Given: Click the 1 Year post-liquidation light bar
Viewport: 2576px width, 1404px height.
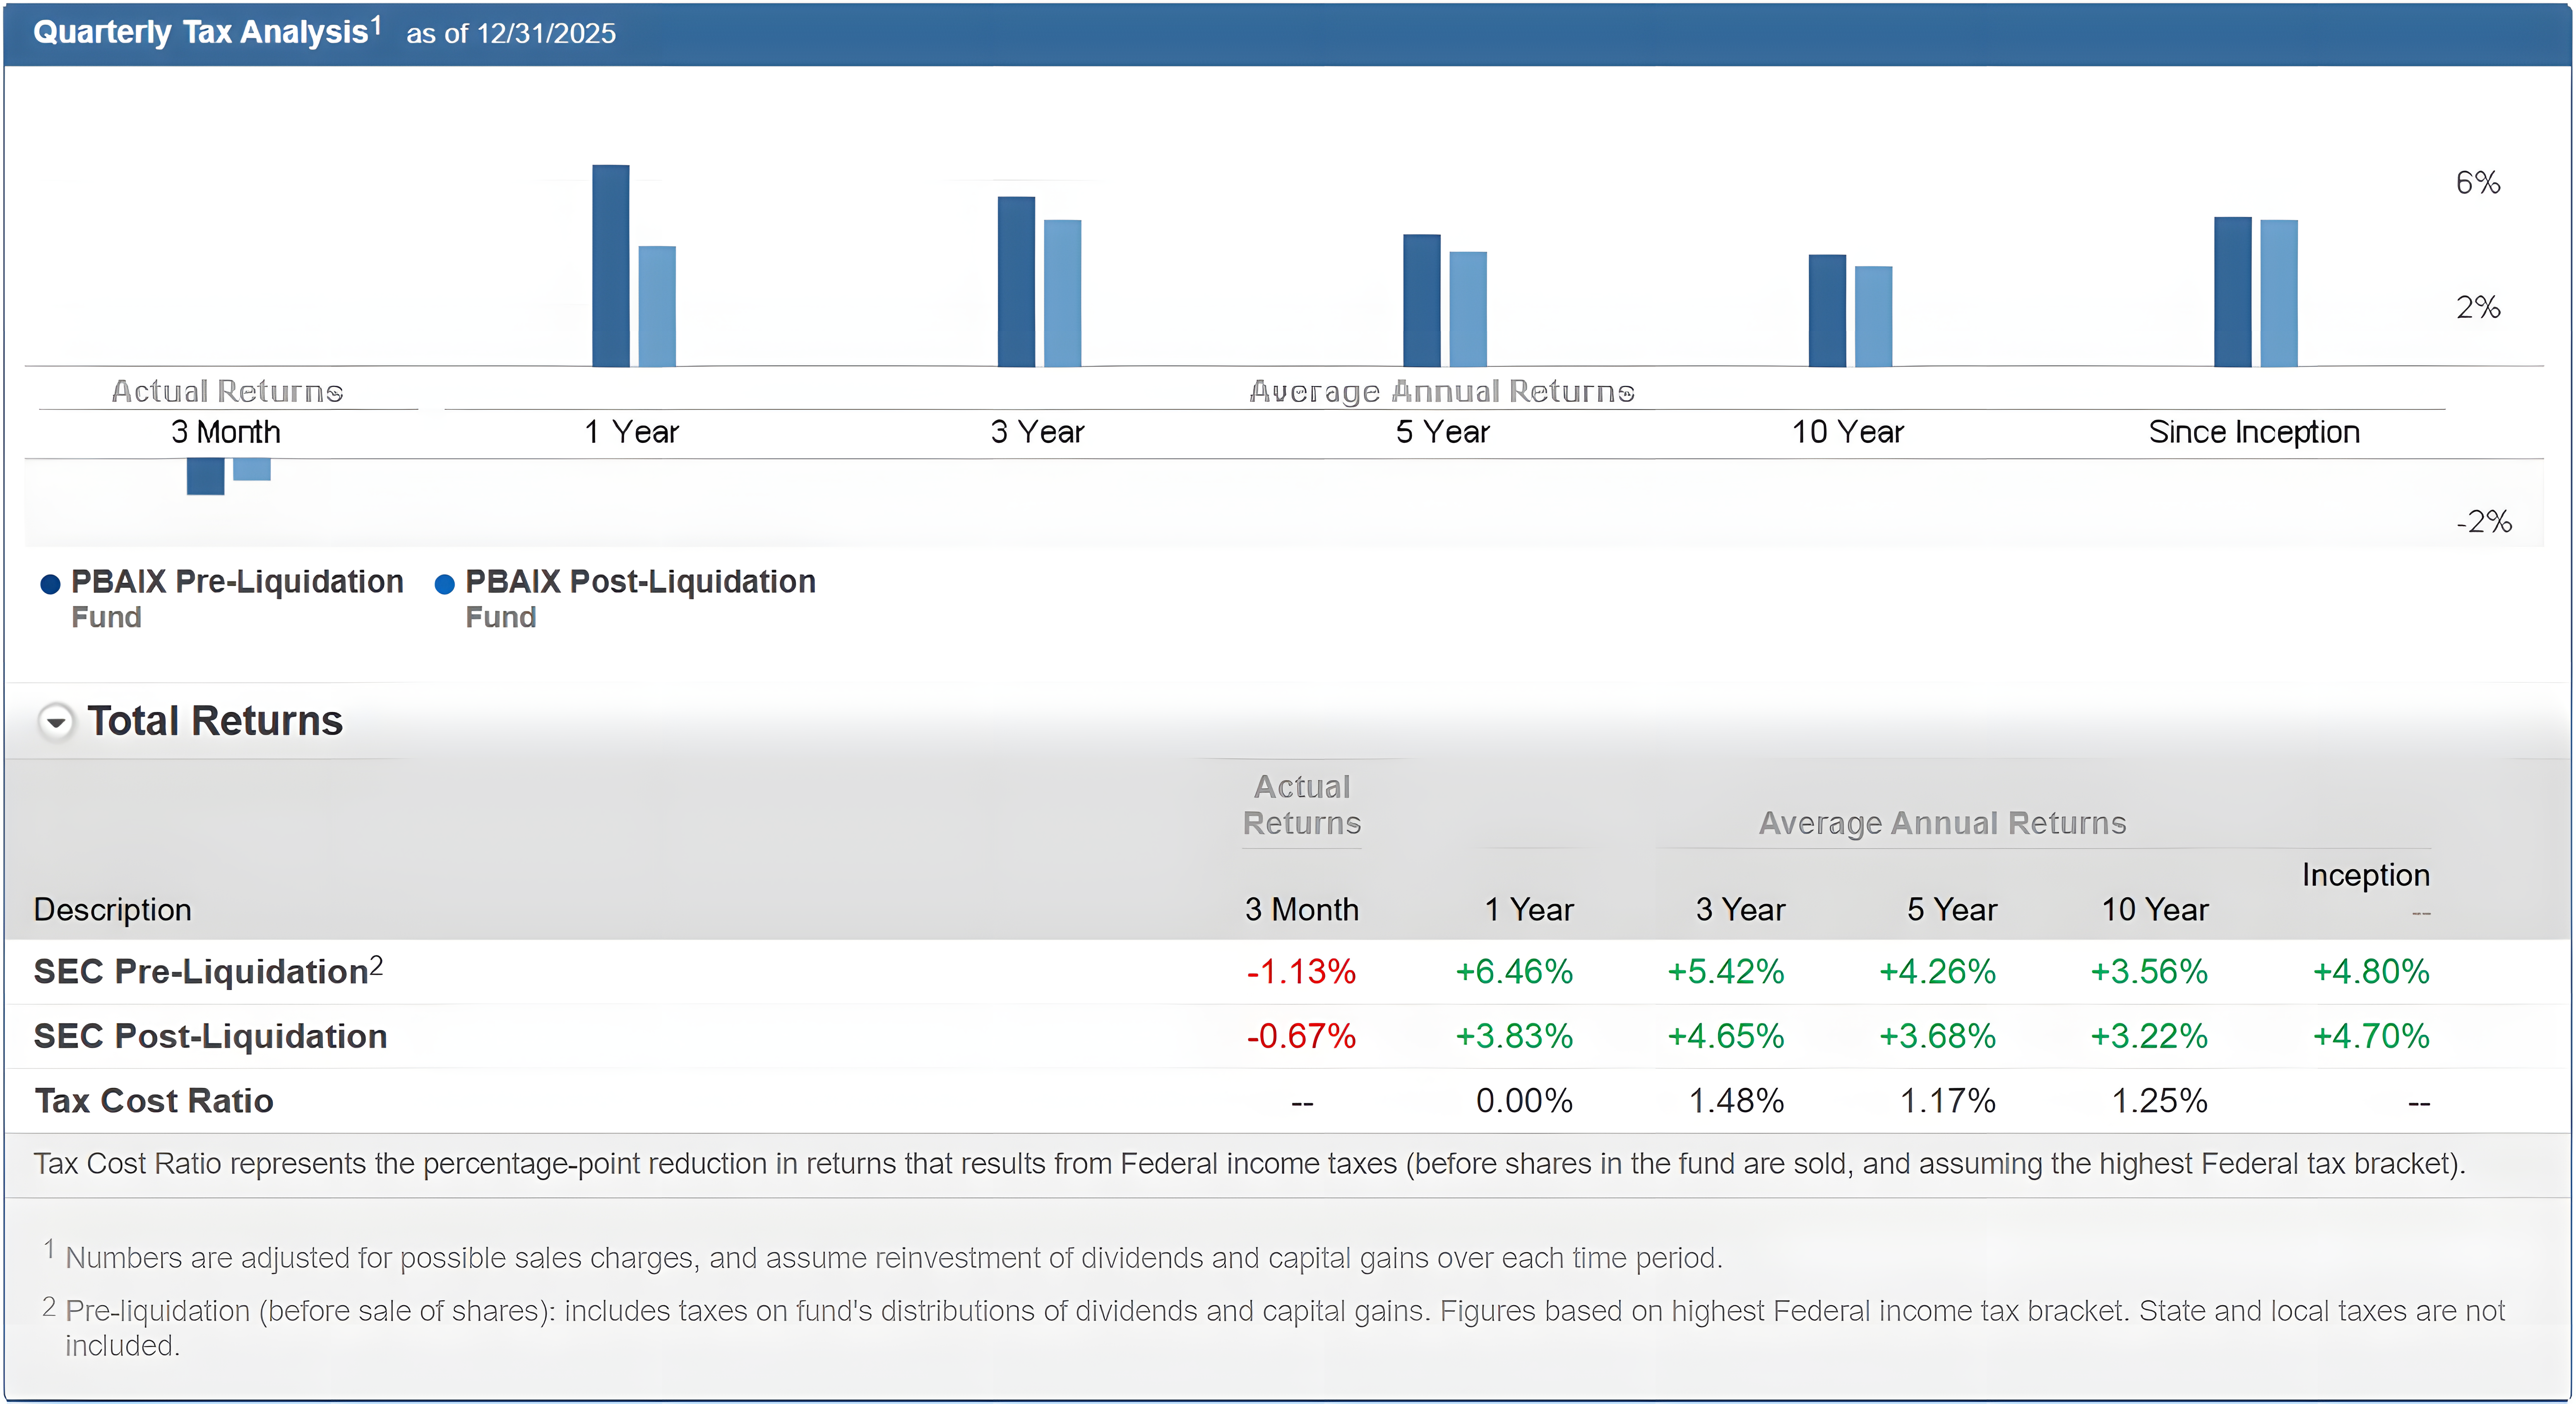Looking at the screenshot, I should click(x=657, y=306).
